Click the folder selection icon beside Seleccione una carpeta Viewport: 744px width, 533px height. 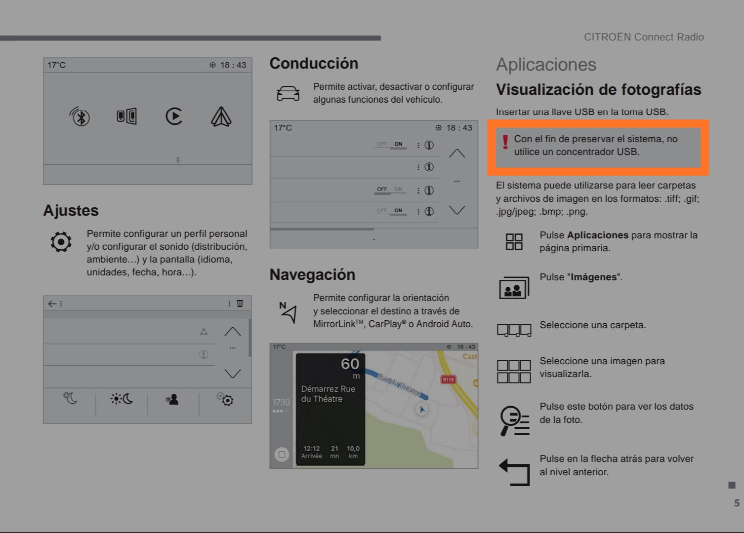[514, 330]
